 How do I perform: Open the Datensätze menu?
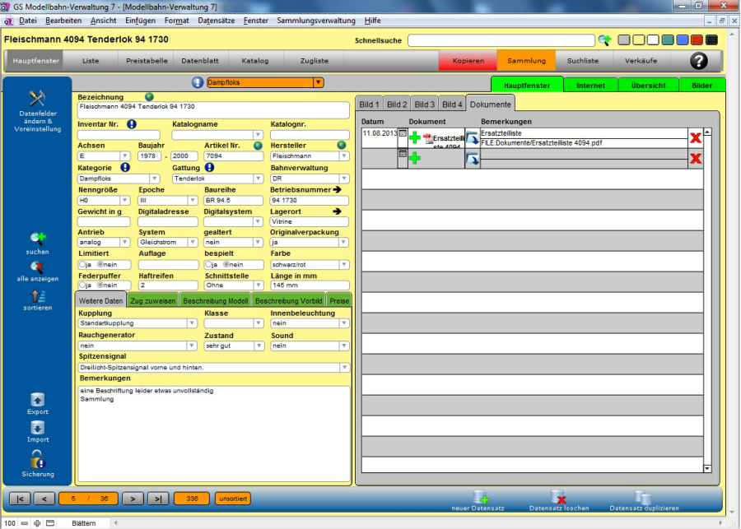point(217,21)
